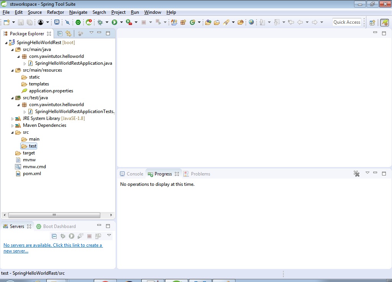Open a new Java class with the class icon

(x=193, y=22)
